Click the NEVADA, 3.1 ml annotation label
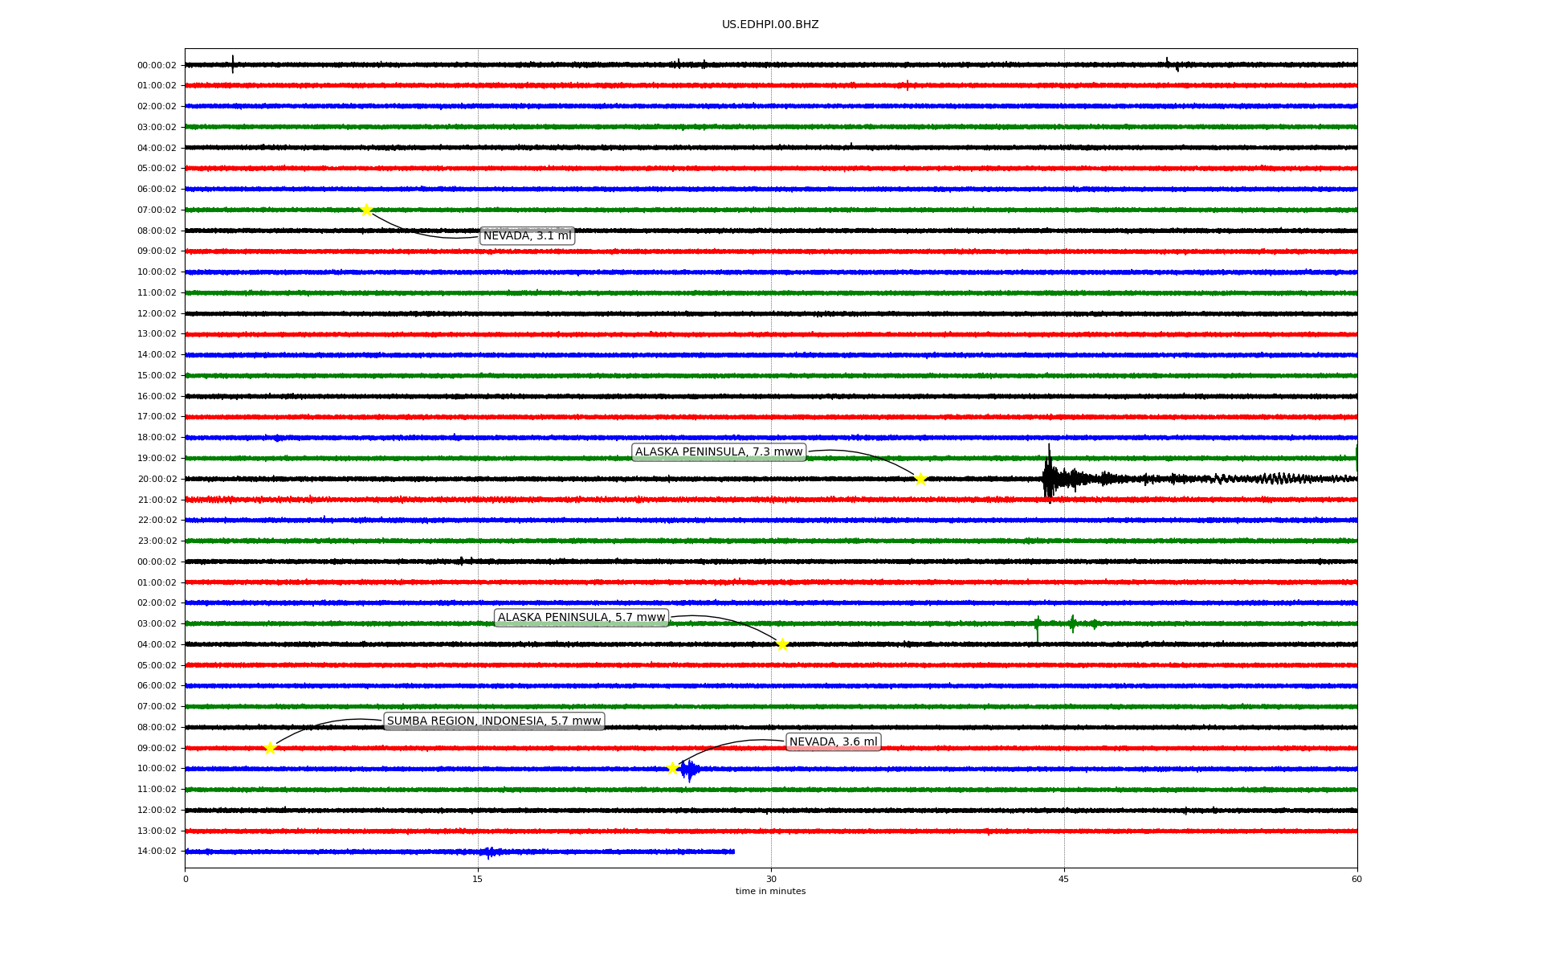1542x964 pixels. coord(527,236)
